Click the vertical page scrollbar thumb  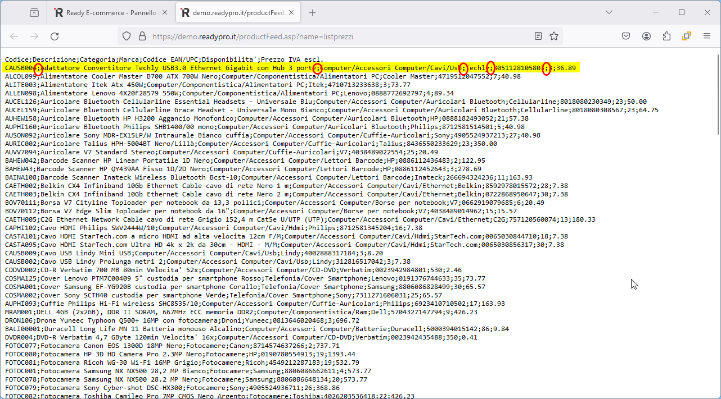[x=717, y=94]
